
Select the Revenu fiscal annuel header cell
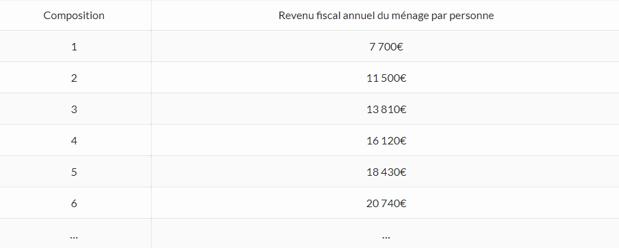[386, 16]
